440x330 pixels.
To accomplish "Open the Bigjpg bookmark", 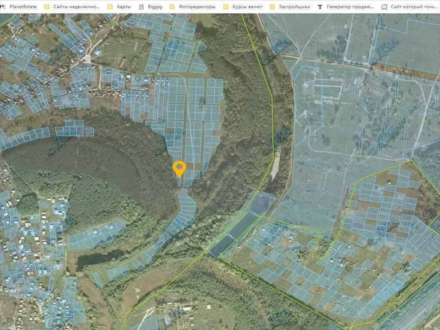I will 156,7.
